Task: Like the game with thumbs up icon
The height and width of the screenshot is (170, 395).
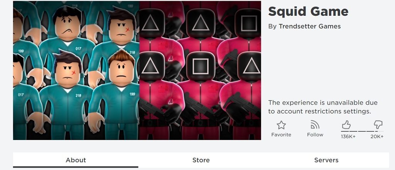Action: (x=346, y=125)
